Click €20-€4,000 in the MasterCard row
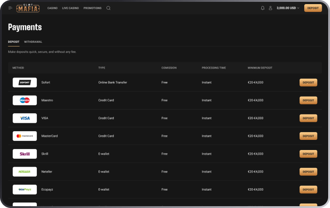 coord(255,136)
